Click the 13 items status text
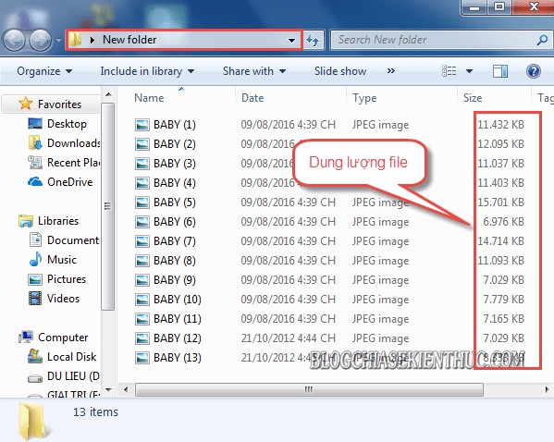 (95, 412)
